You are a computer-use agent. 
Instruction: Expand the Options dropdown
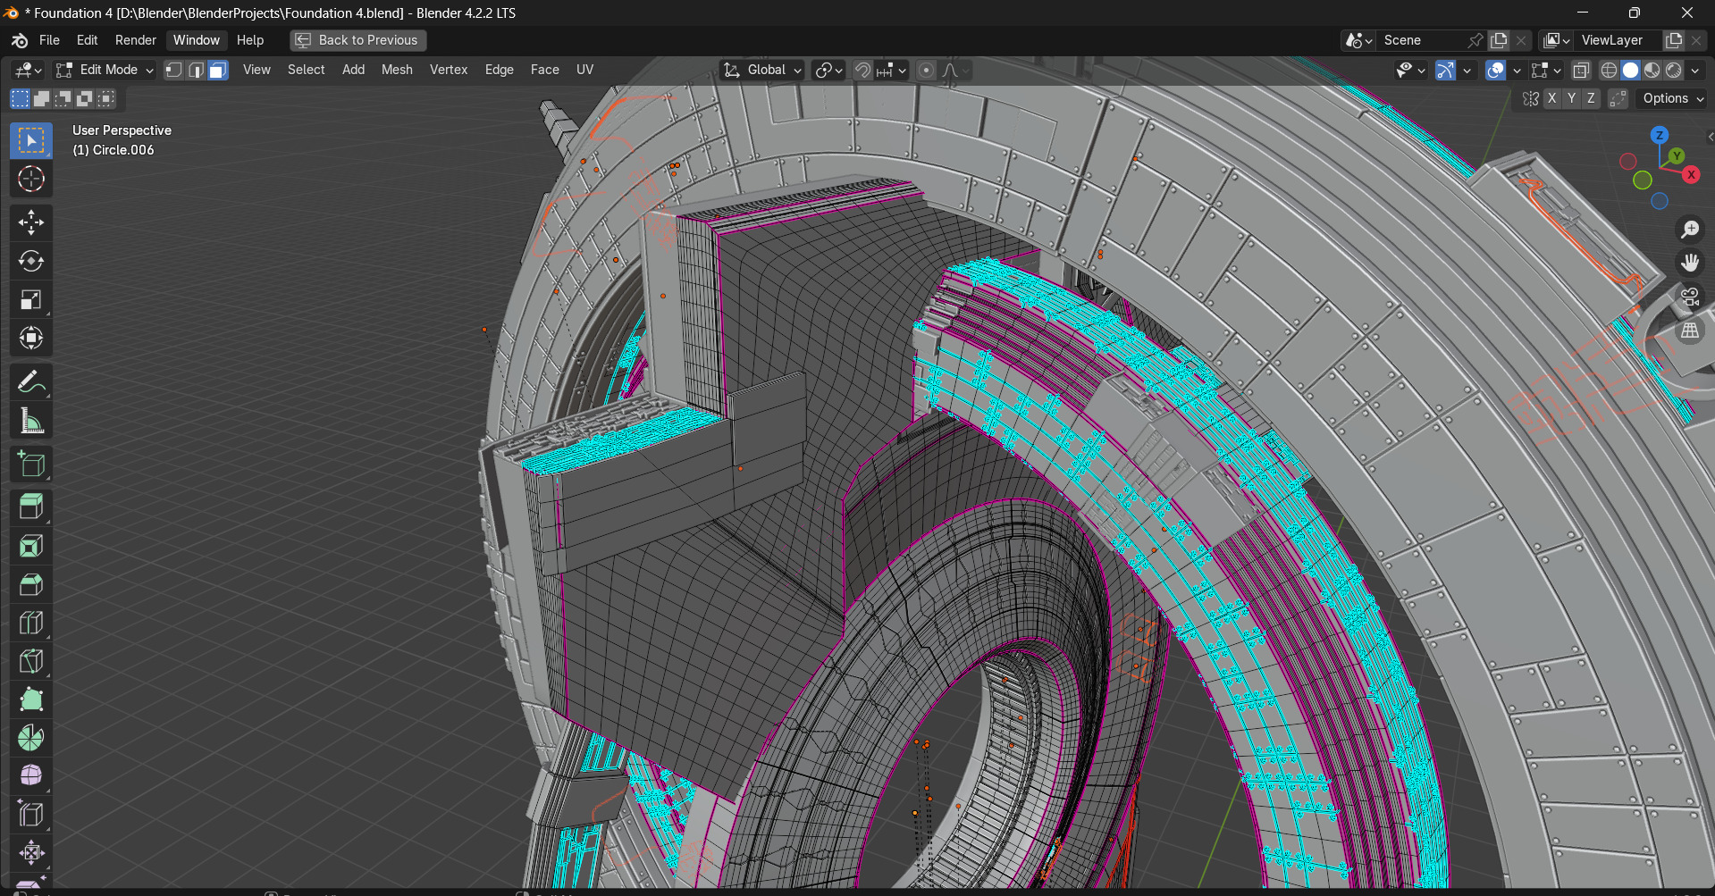point(1673,98)
